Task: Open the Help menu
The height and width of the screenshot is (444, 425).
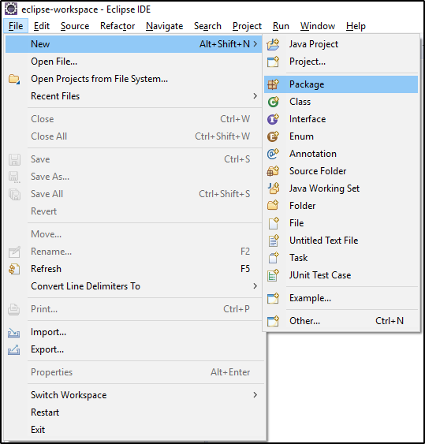Action: pos(356,26)
